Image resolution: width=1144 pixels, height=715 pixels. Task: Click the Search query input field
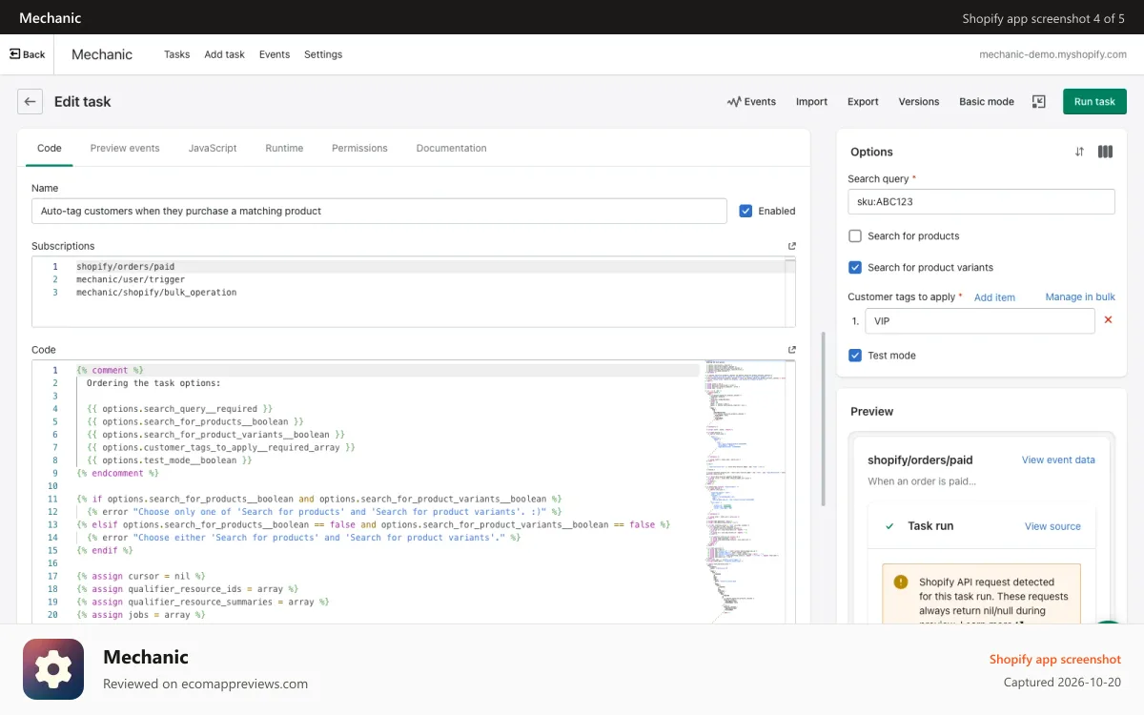[981, 201]
